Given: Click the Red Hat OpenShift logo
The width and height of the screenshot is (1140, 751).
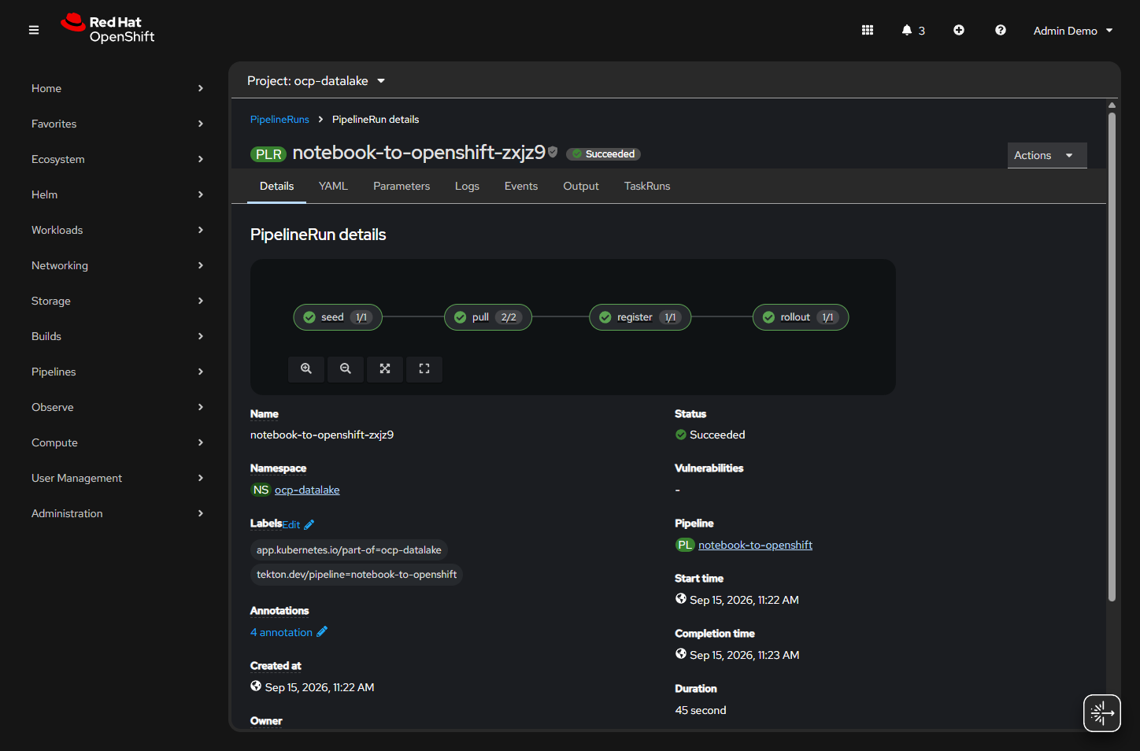Looking at the screenshot, I should coord(108,29).
